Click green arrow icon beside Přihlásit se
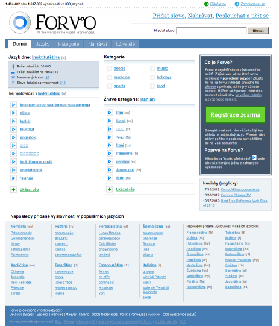The image size is (279, 326). [206, 4]
